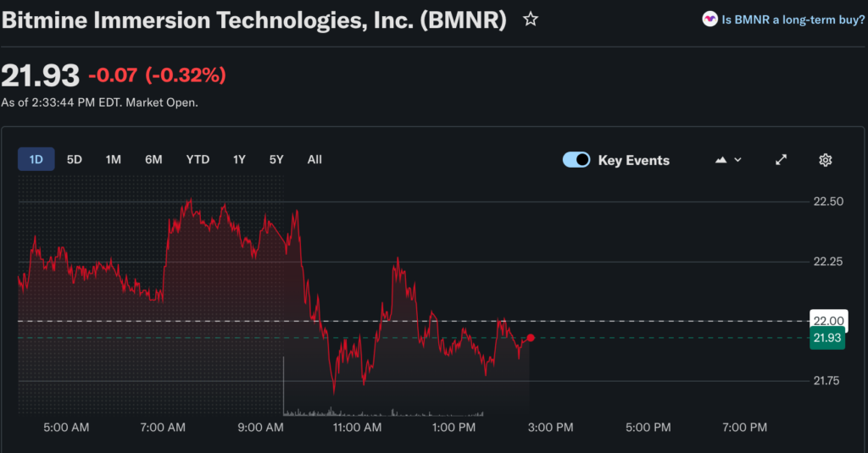Viewport: 868px width, 453px height.
Task: Click the large 21.93 current price
Action: tap(41, 75)
